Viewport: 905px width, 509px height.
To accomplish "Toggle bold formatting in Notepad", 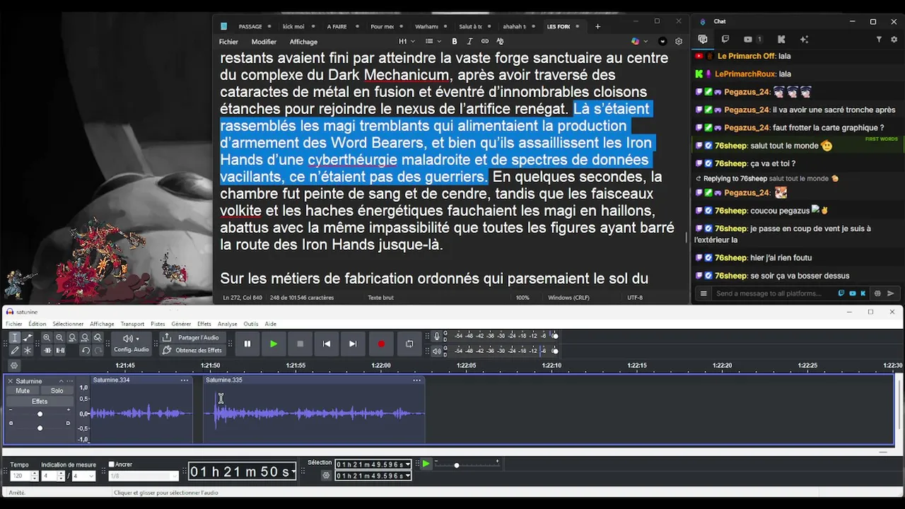I will 454,42.
